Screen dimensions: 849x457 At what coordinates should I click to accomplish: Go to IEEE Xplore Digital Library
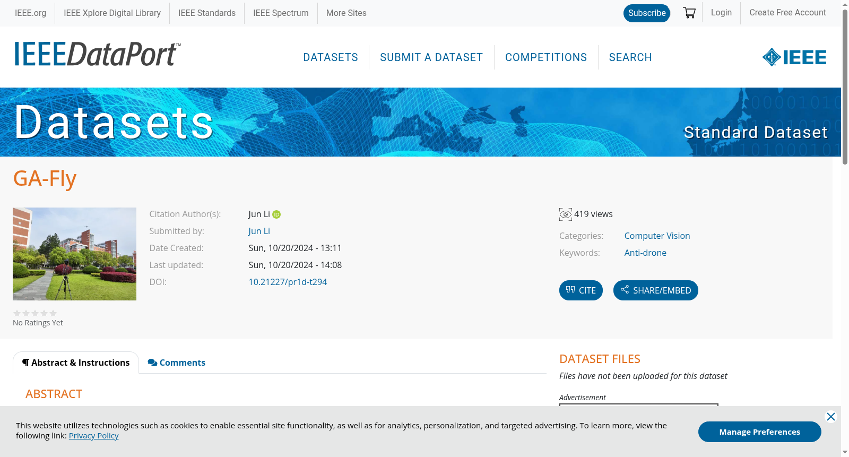pos(112,13)
